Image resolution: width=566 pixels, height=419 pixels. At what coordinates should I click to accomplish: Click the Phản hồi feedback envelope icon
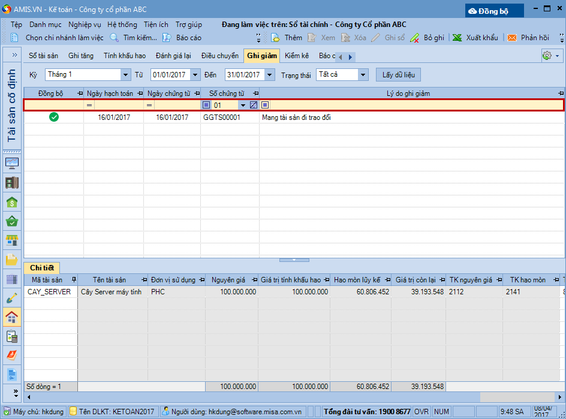(512, 38)
